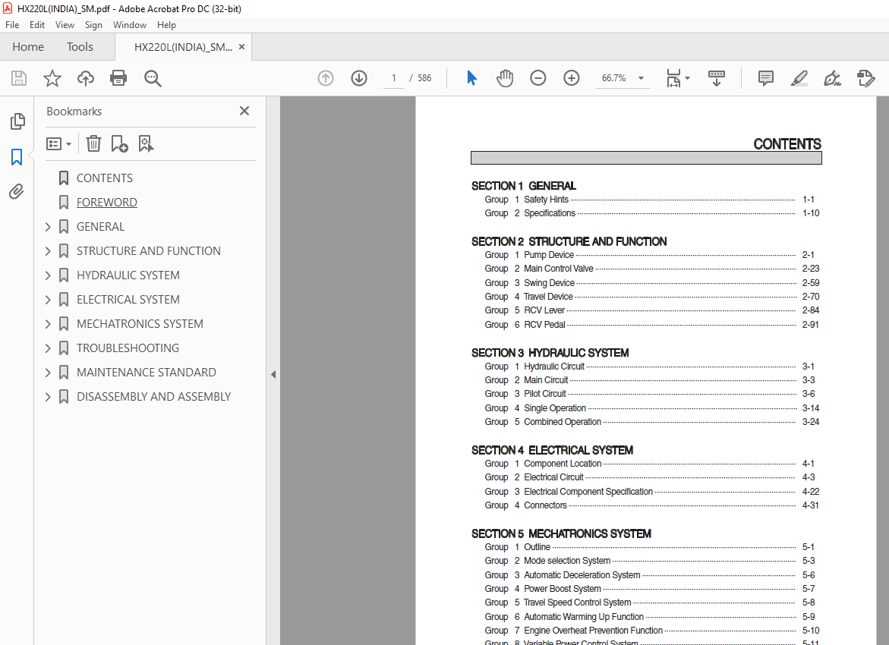Select the HX220L(INDIA)_SM document tab
The image size is (889, 645).
pyautogui.click(x=183, y=47)
